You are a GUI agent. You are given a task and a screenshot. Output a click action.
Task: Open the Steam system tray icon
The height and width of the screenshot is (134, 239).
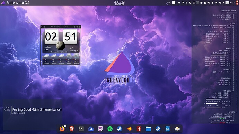190,3
